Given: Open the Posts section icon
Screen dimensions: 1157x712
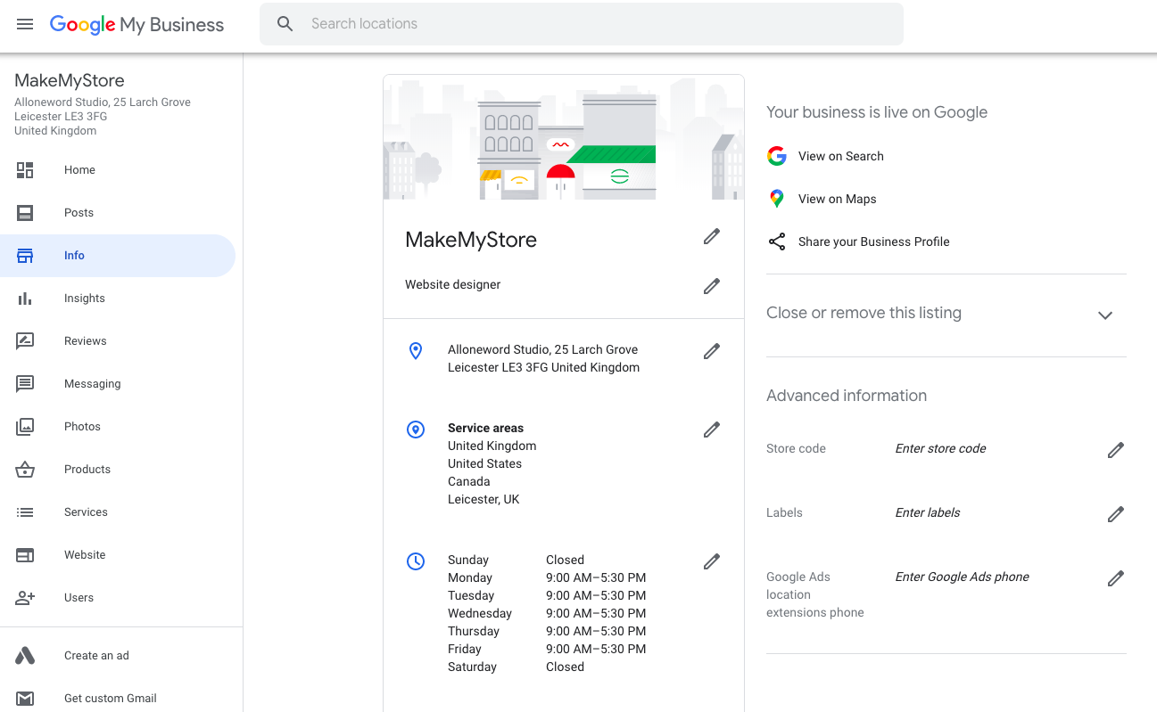Looking at the screenshot, I should pos(25,212).
